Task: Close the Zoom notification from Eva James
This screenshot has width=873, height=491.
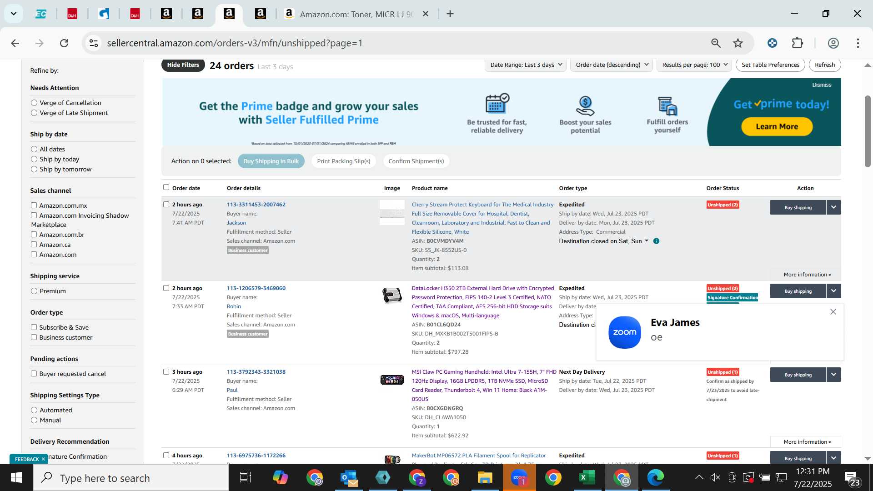Action: point(833,312)
